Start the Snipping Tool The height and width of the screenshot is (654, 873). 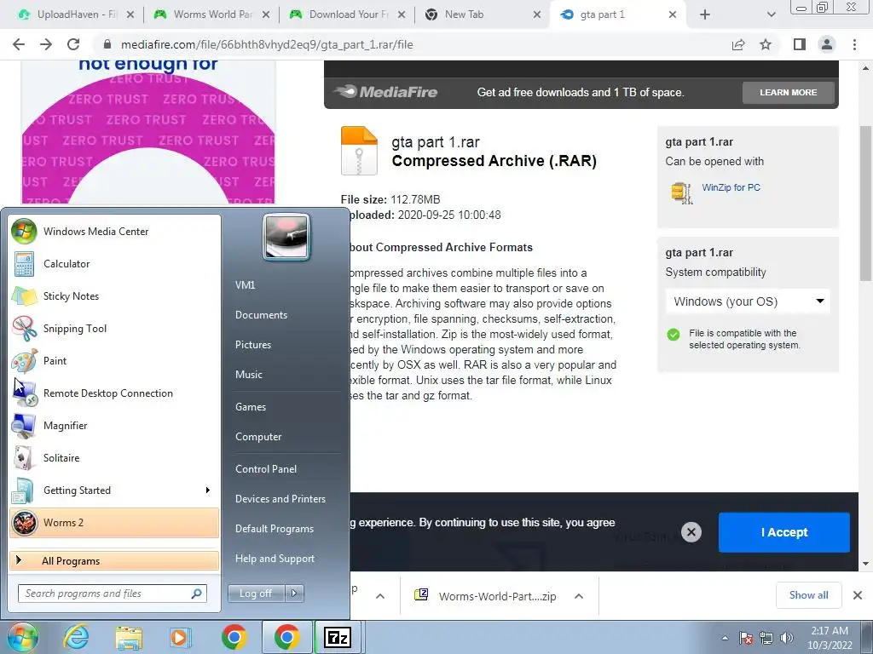[114, 328]
